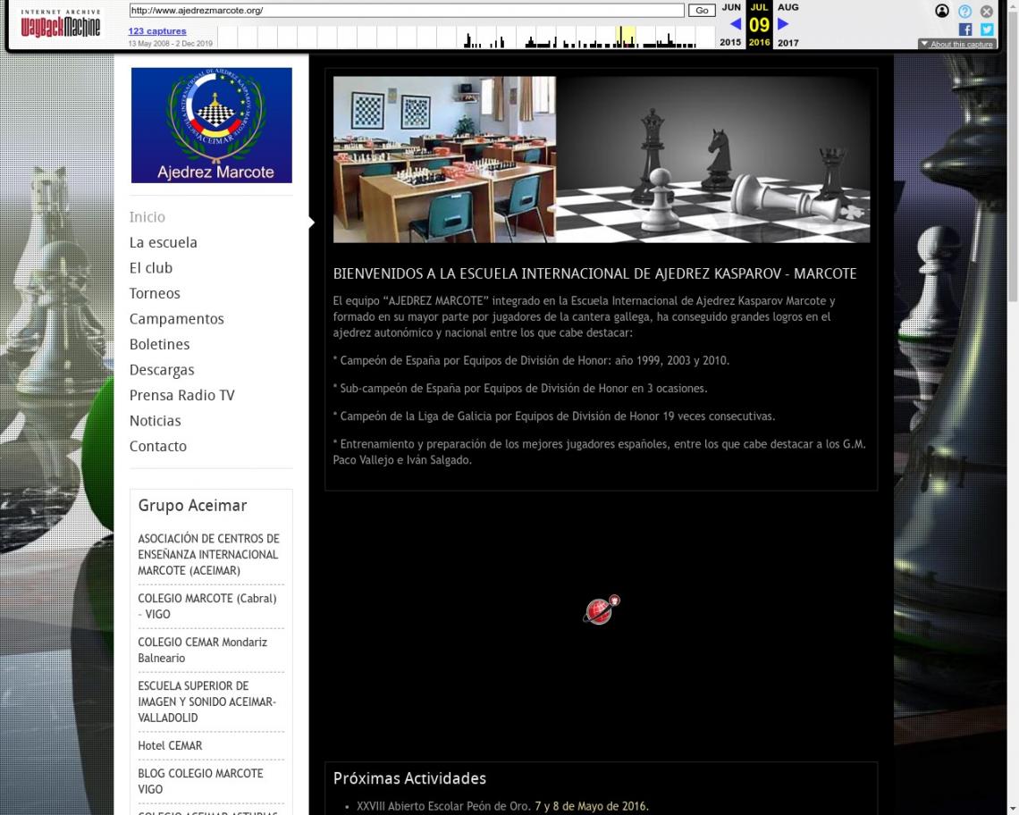Visit Colegio CEMAR Mondariz Balneario link
The image size is (1019, 815).
point(203,650)
